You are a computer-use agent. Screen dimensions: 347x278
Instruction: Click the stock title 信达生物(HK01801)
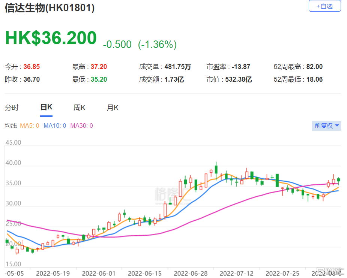point(50,8)
